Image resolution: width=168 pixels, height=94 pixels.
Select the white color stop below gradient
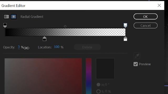(125, 39)
